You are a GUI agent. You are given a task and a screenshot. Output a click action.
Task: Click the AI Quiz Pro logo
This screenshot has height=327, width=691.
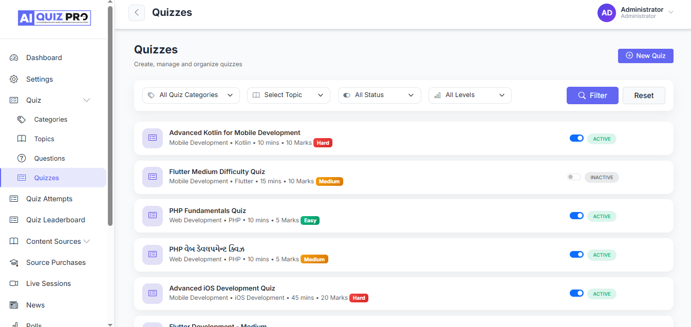54,18
